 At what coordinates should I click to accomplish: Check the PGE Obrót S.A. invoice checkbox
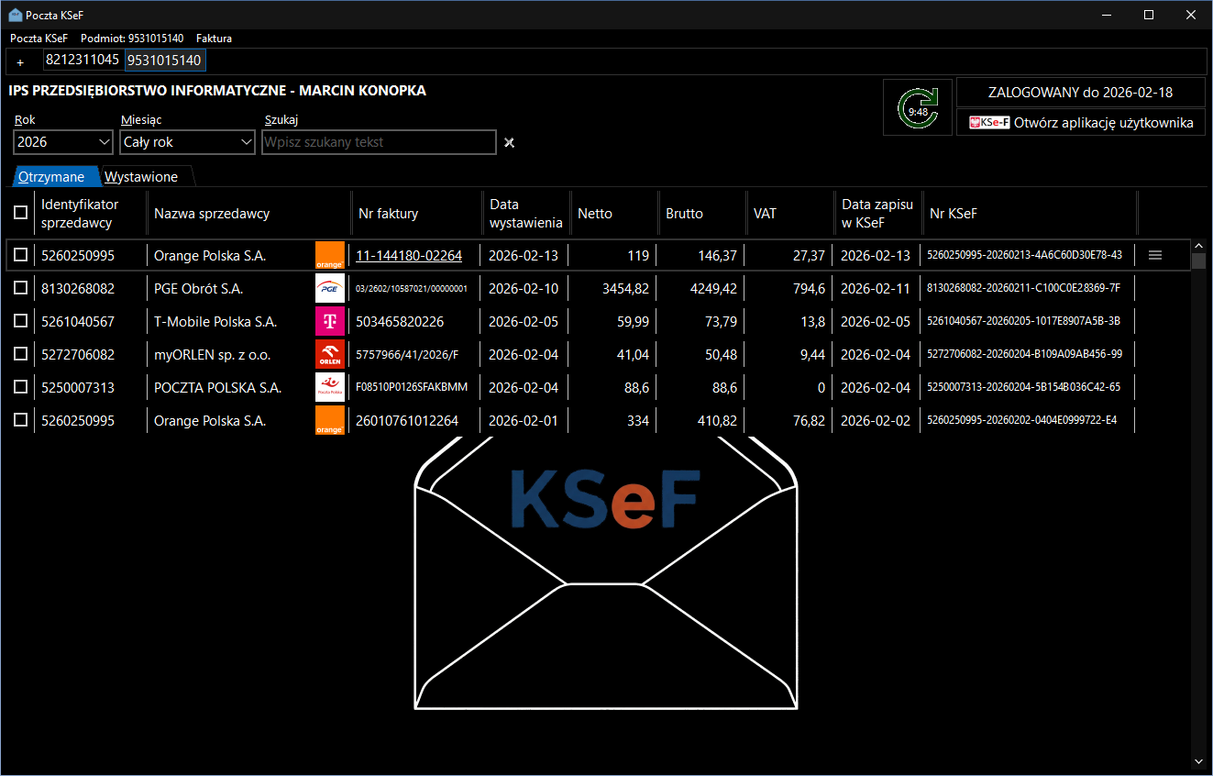click(x=20, y=288)
